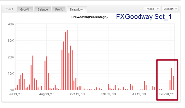Click the Drawdown(Percentage) chart title

[x=90, y=17]
